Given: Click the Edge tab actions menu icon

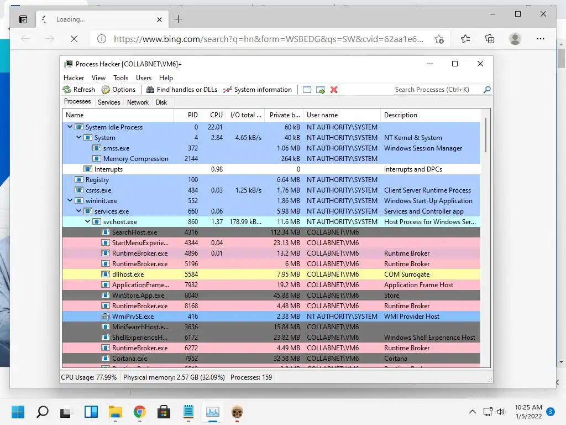Looking at the screenshot, I should pyautogui.click(x=23, y=19).
